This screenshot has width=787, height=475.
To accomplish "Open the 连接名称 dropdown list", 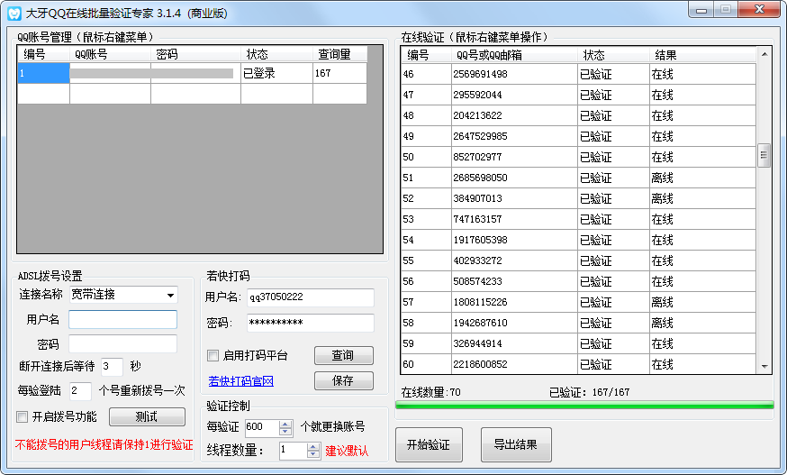I will (x=170, y=295).
